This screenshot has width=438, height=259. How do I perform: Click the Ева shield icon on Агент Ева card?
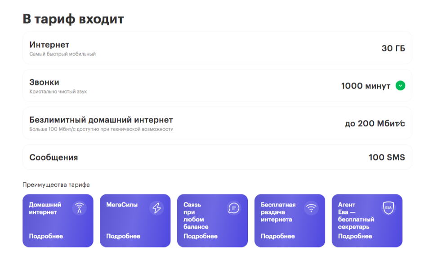coord(388,208)
